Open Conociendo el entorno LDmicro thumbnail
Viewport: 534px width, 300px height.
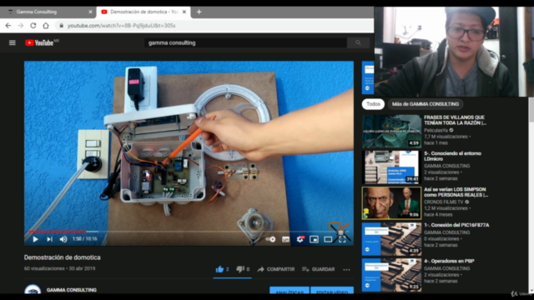(x=391, y=167)
